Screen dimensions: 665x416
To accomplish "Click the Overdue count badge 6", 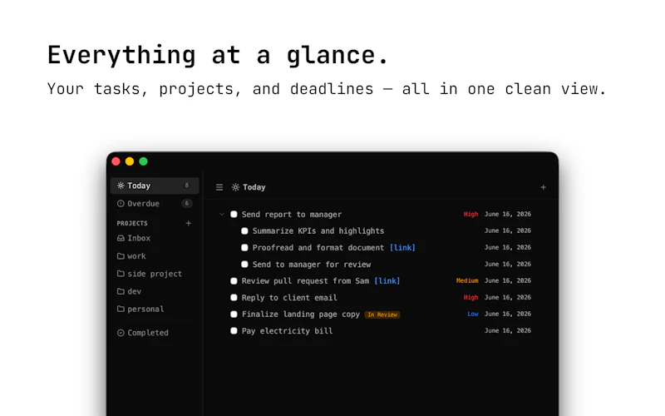I will pyautogui.click(x=186, y=203).
